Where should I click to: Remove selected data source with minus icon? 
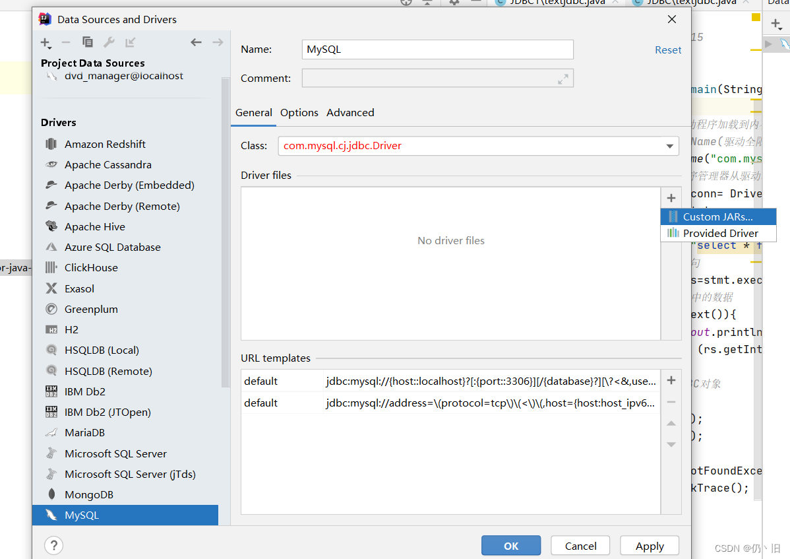point(65,43)
